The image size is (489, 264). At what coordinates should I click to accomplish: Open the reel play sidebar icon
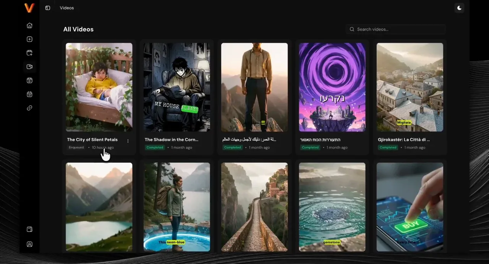[29, 80]
